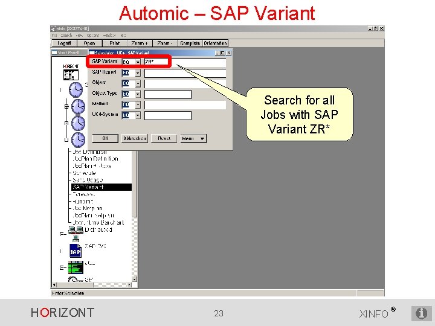This screenshot has height=326, width=435.
Task: Open the Window menu
Action: (x=109, y=36)
